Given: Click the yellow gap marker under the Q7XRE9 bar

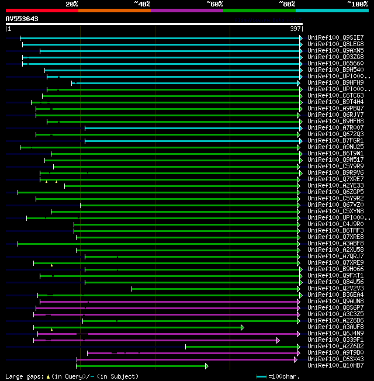Looking at the screenshot, I should tap(51, 265).
